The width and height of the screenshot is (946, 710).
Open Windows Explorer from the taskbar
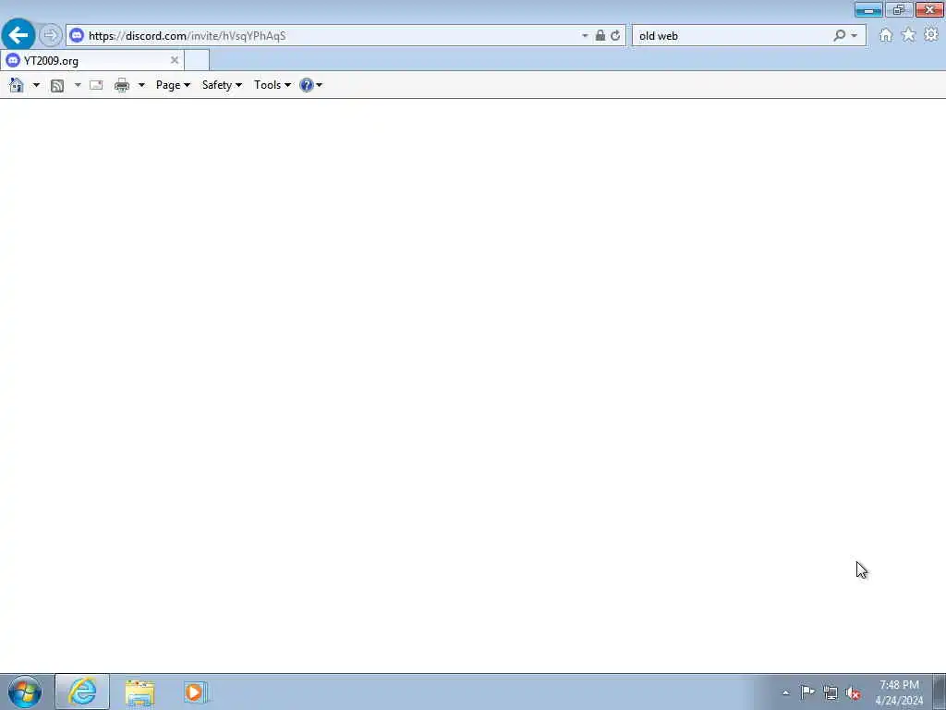point(140,692)
